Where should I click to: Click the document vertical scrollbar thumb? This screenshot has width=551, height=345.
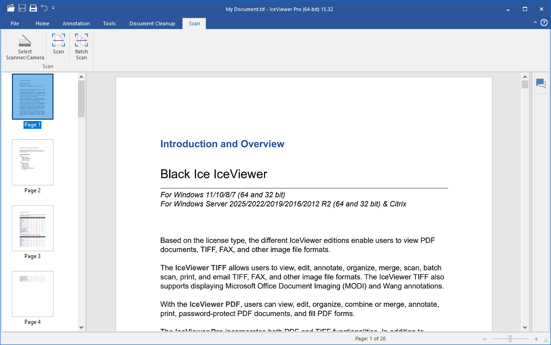click(x=525, y=85)
